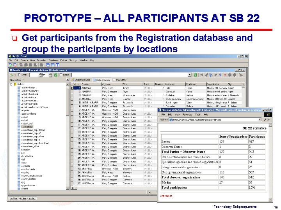Click the tile windows vertically toolbar icon

(57, 65)
